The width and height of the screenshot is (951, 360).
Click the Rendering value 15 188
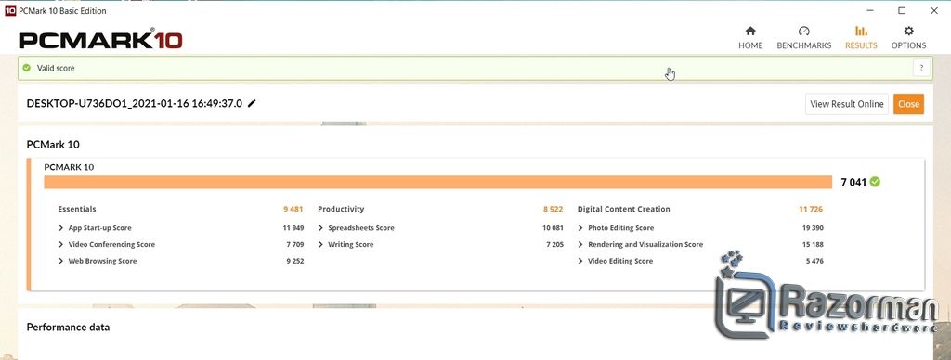813,244
